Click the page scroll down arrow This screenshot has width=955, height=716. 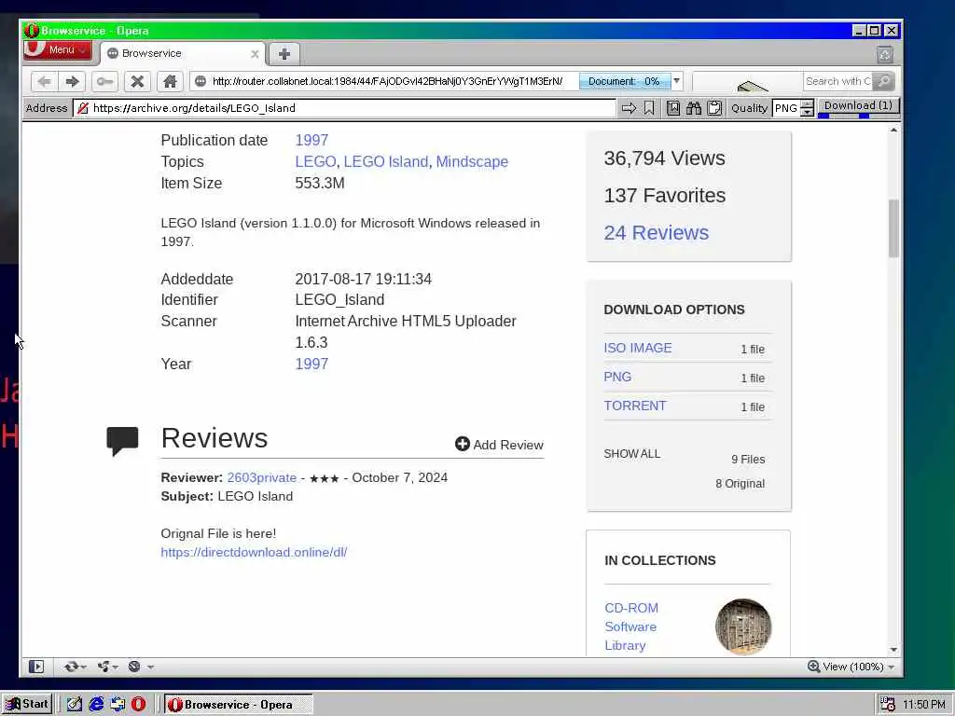(893, 650)
